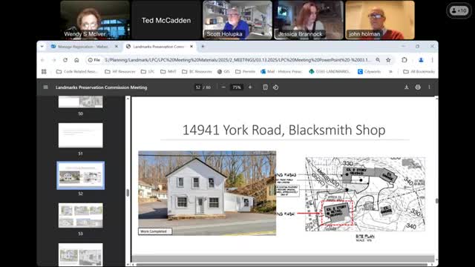
Task: Click the zoom magnifier in address bar
Action: [x=378, y=60]
